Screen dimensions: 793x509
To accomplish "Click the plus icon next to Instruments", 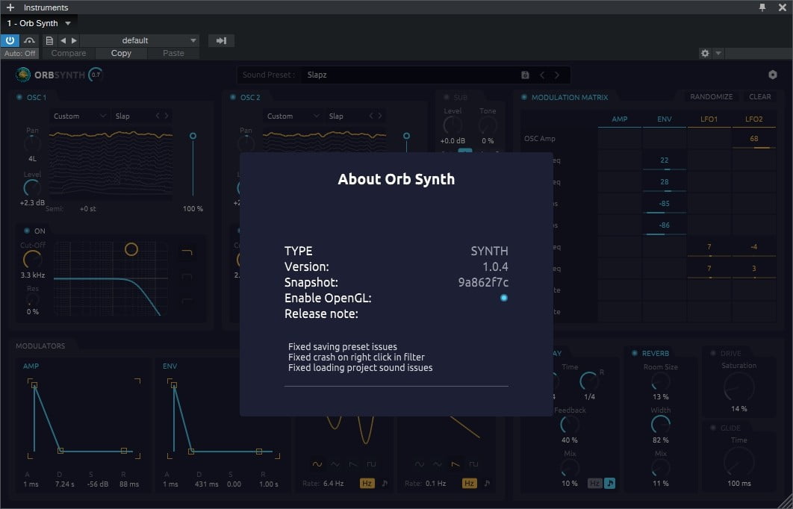I will 10,7.
